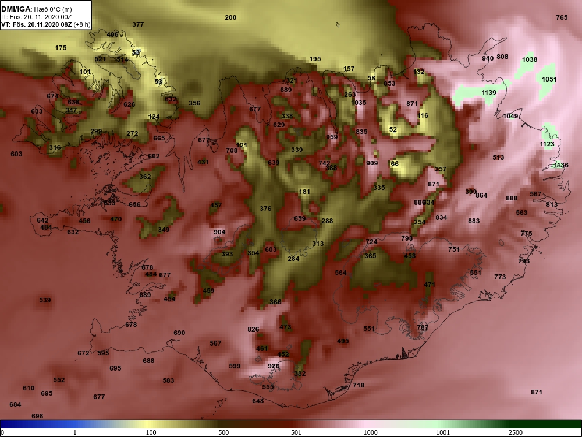Click the map value '773'

[500, 277]
